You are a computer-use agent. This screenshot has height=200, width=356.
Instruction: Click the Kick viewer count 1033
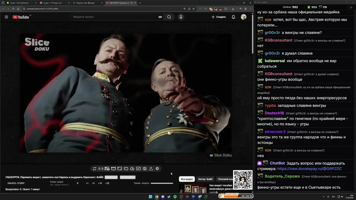(314, 7)
